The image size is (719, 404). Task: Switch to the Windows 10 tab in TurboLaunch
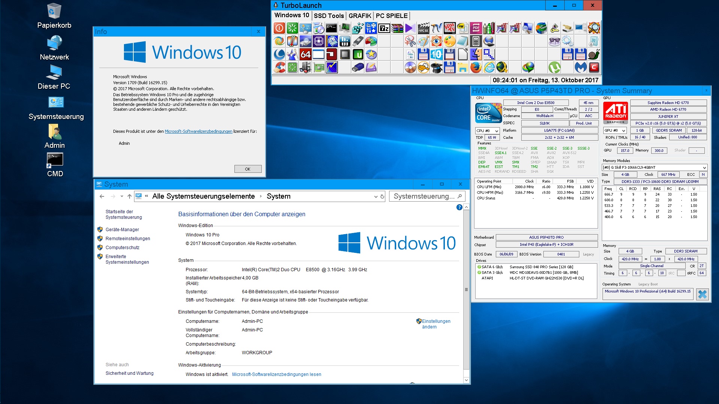292,15
